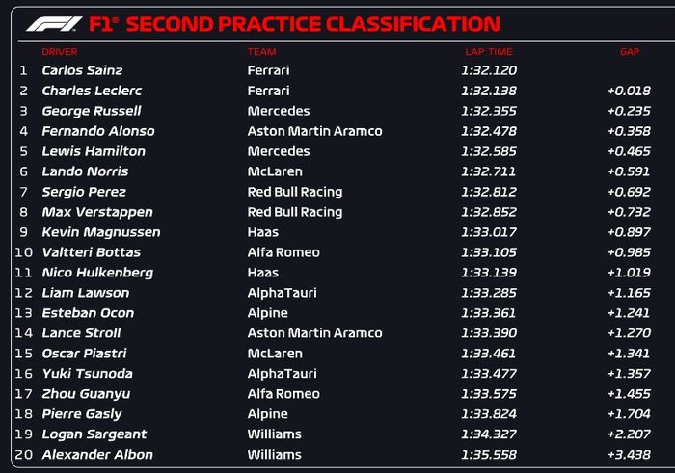Click Charles Leclerc's name
The image size is (675, 473).
pos(92,91)
